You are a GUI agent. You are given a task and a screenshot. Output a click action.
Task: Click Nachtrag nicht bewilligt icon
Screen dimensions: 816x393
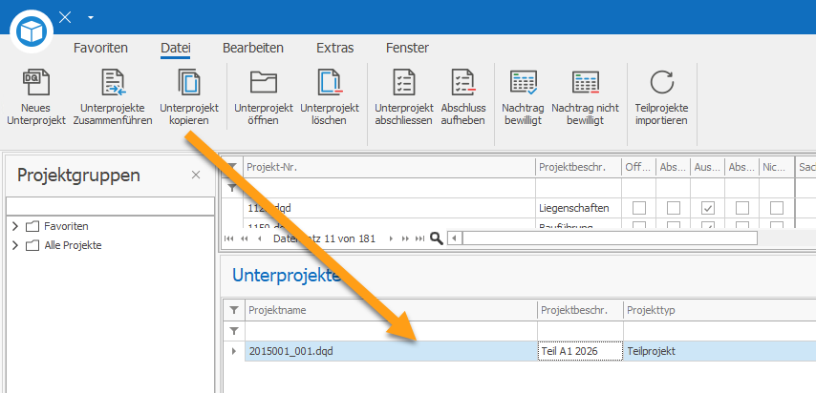point(586,83)
